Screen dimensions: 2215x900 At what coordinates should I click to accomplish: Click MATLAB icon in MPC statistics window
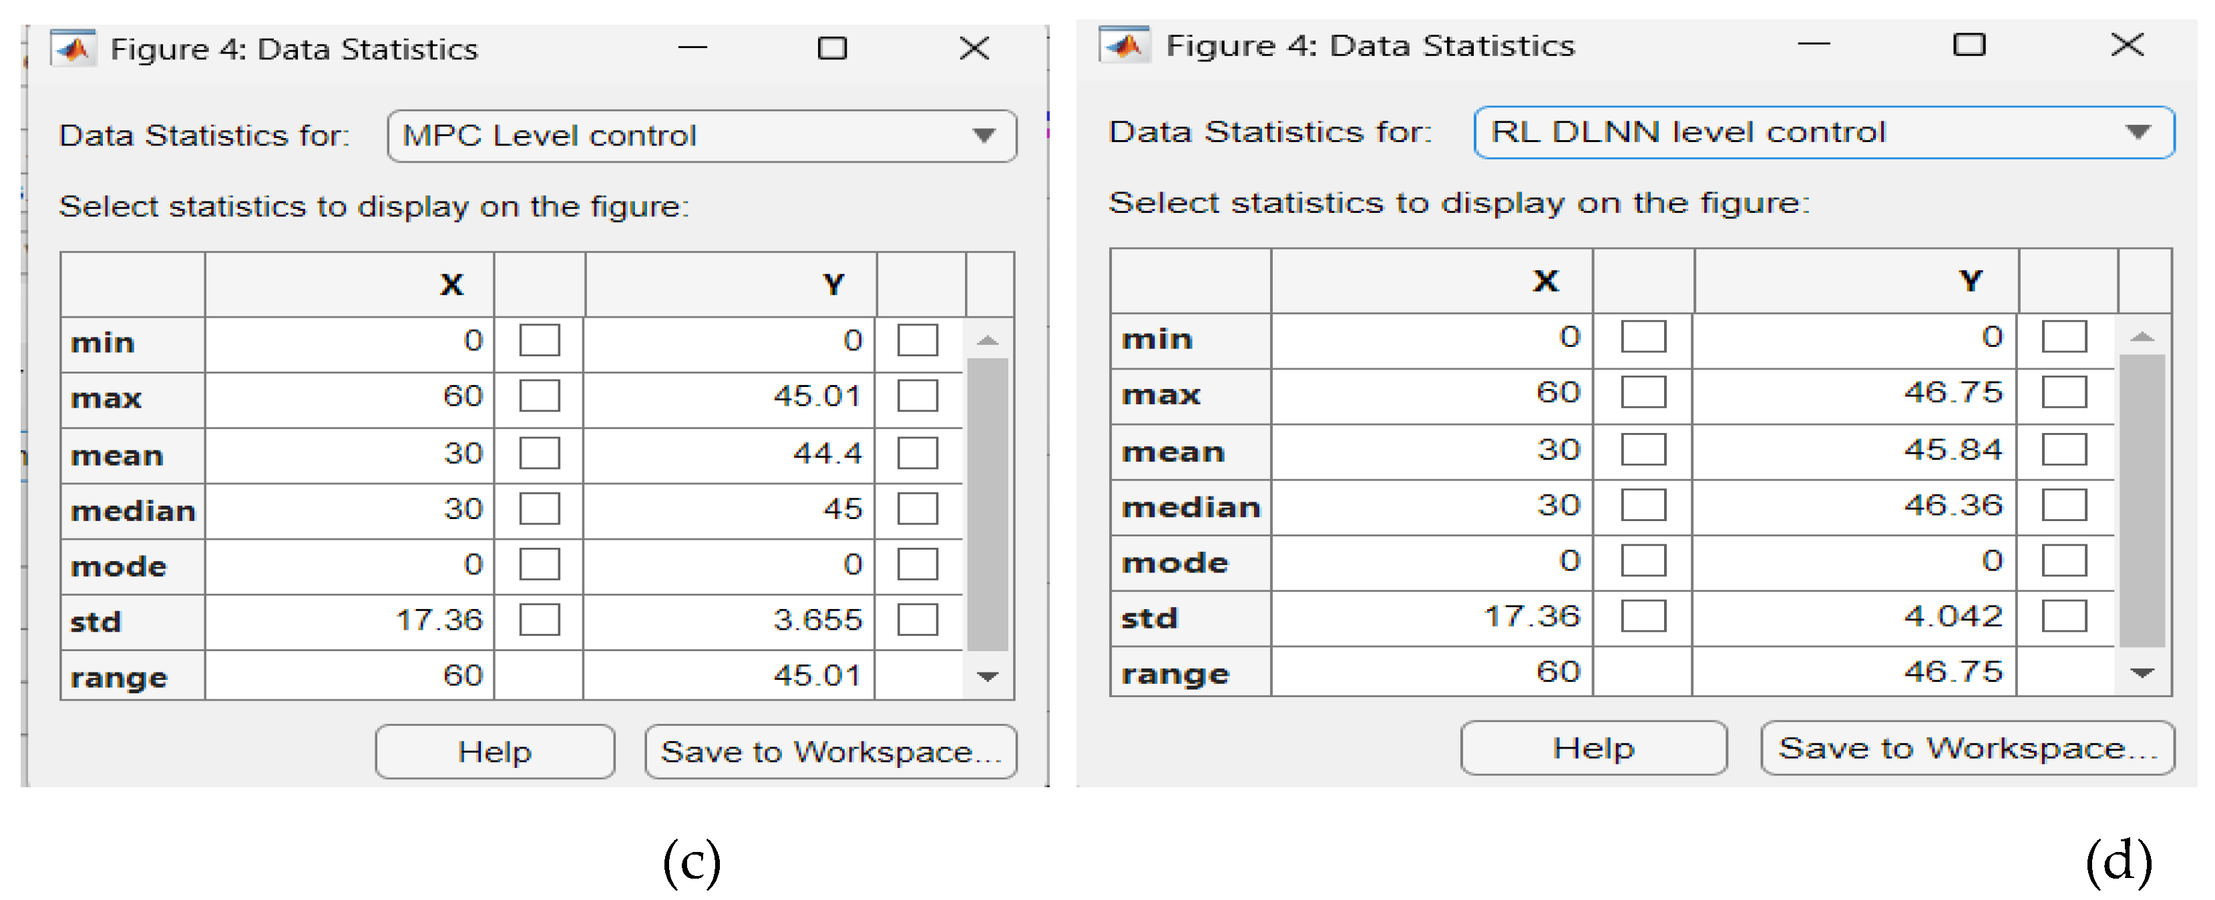[74, 49]
